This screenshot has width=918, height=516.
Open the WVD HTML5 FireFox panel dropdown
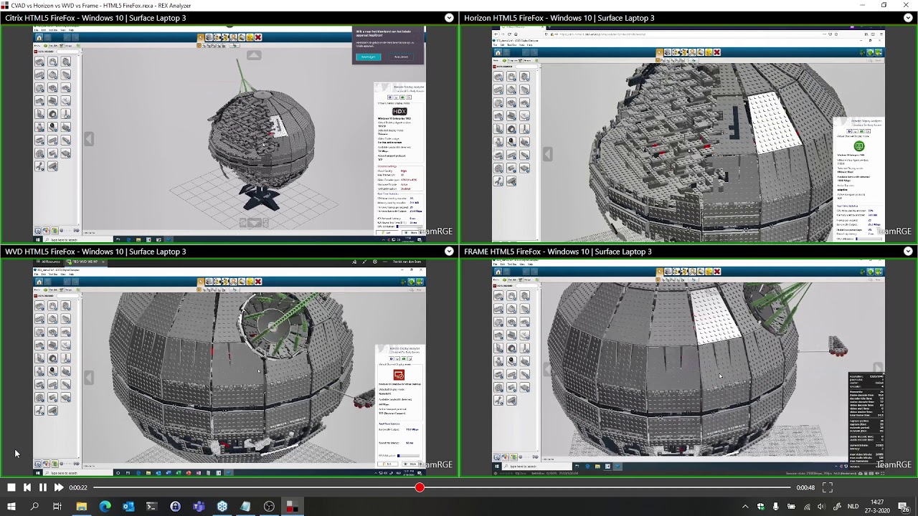click(x=449, y=252)
